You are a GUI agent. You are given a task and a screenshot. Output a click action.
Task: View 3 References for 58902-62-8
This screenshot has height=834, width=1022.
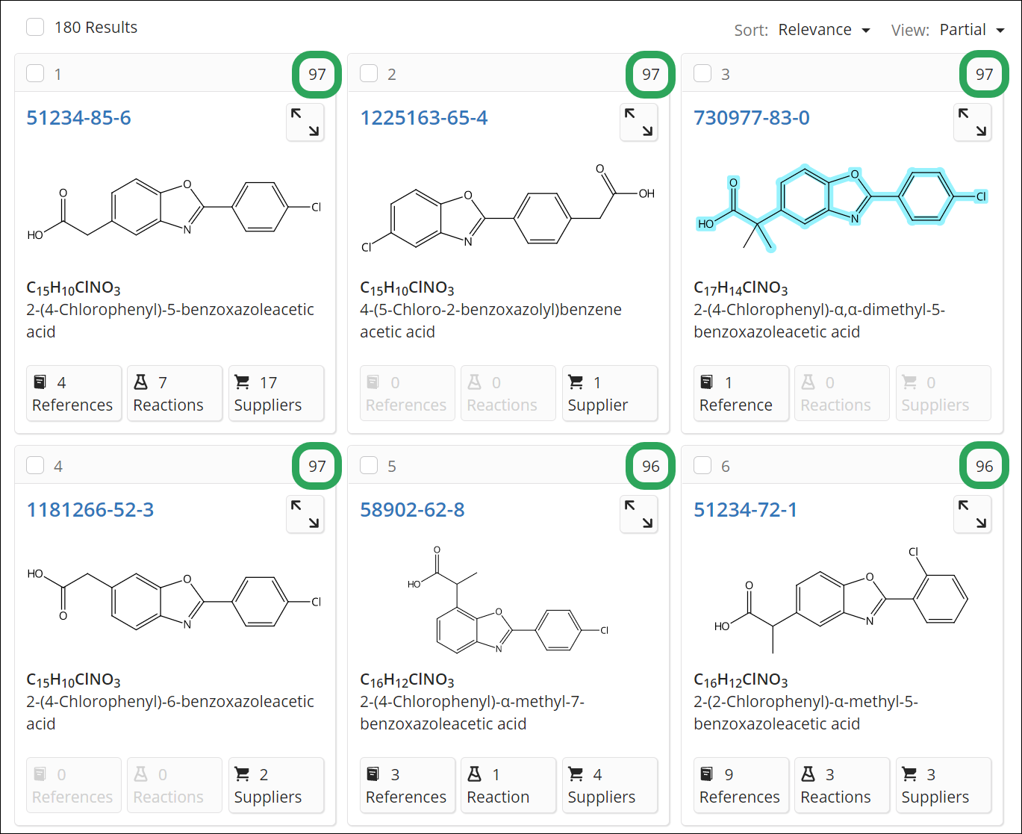pos(408,785)
